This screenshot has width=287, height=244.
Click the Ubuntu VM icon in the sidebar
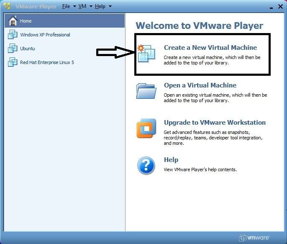(x=13, y=49)
